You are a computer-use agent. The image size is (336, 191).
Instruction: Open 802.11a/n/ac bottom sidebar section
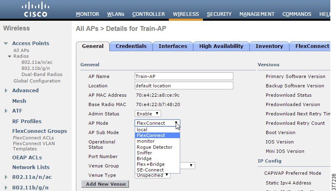[32, 177]
